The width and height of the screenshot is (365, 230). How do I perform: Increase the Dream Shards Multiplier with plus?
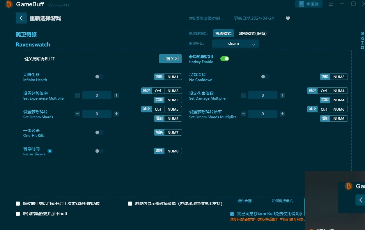(282, 114)
